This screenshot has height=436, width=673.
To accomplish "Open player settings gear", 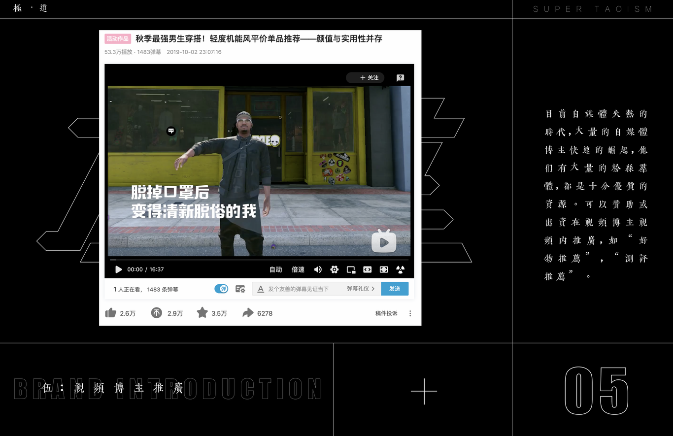I will (x=335, y=269).
